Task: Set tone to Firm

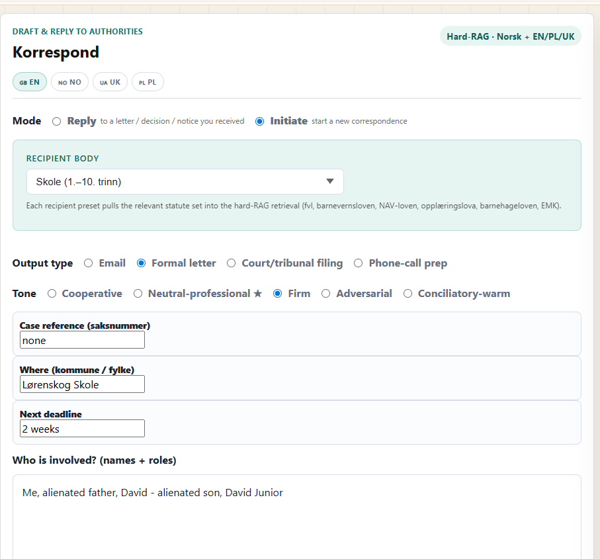Action: 278,294
